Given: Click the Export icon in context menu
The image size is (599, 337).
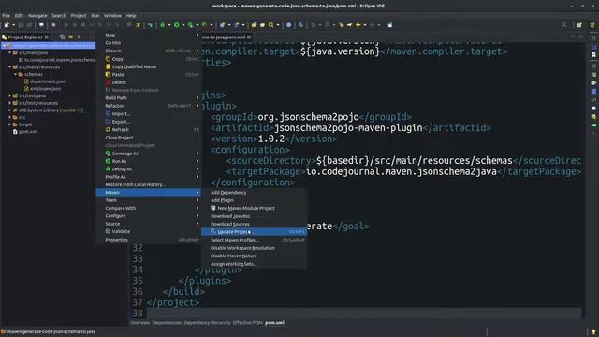Looking at the screenshot, I should [x=109, y=122].
